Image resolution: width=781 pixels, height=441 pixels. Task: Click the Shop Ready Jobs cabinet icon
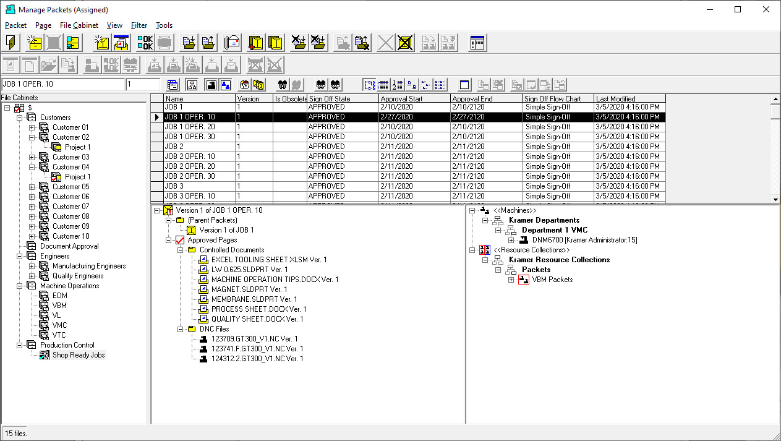pos(45,355)
